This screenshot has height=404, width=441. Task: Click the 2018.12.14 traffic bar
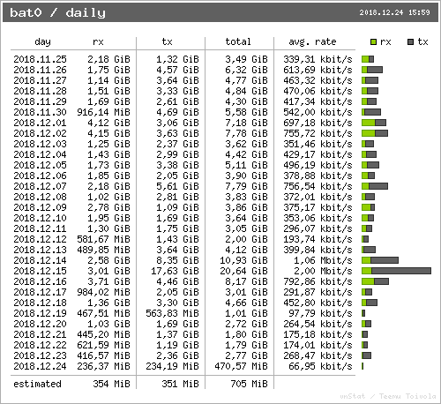pyautogui.click(x=380, y=260)
